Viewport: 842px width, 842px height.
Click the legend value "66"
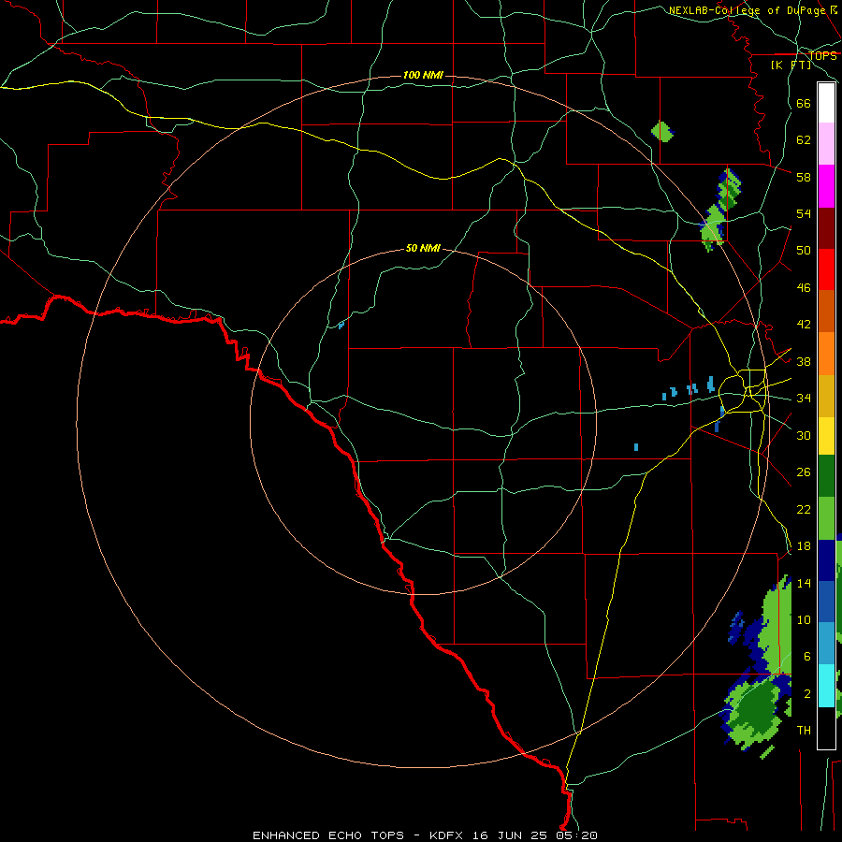[804, 104]
